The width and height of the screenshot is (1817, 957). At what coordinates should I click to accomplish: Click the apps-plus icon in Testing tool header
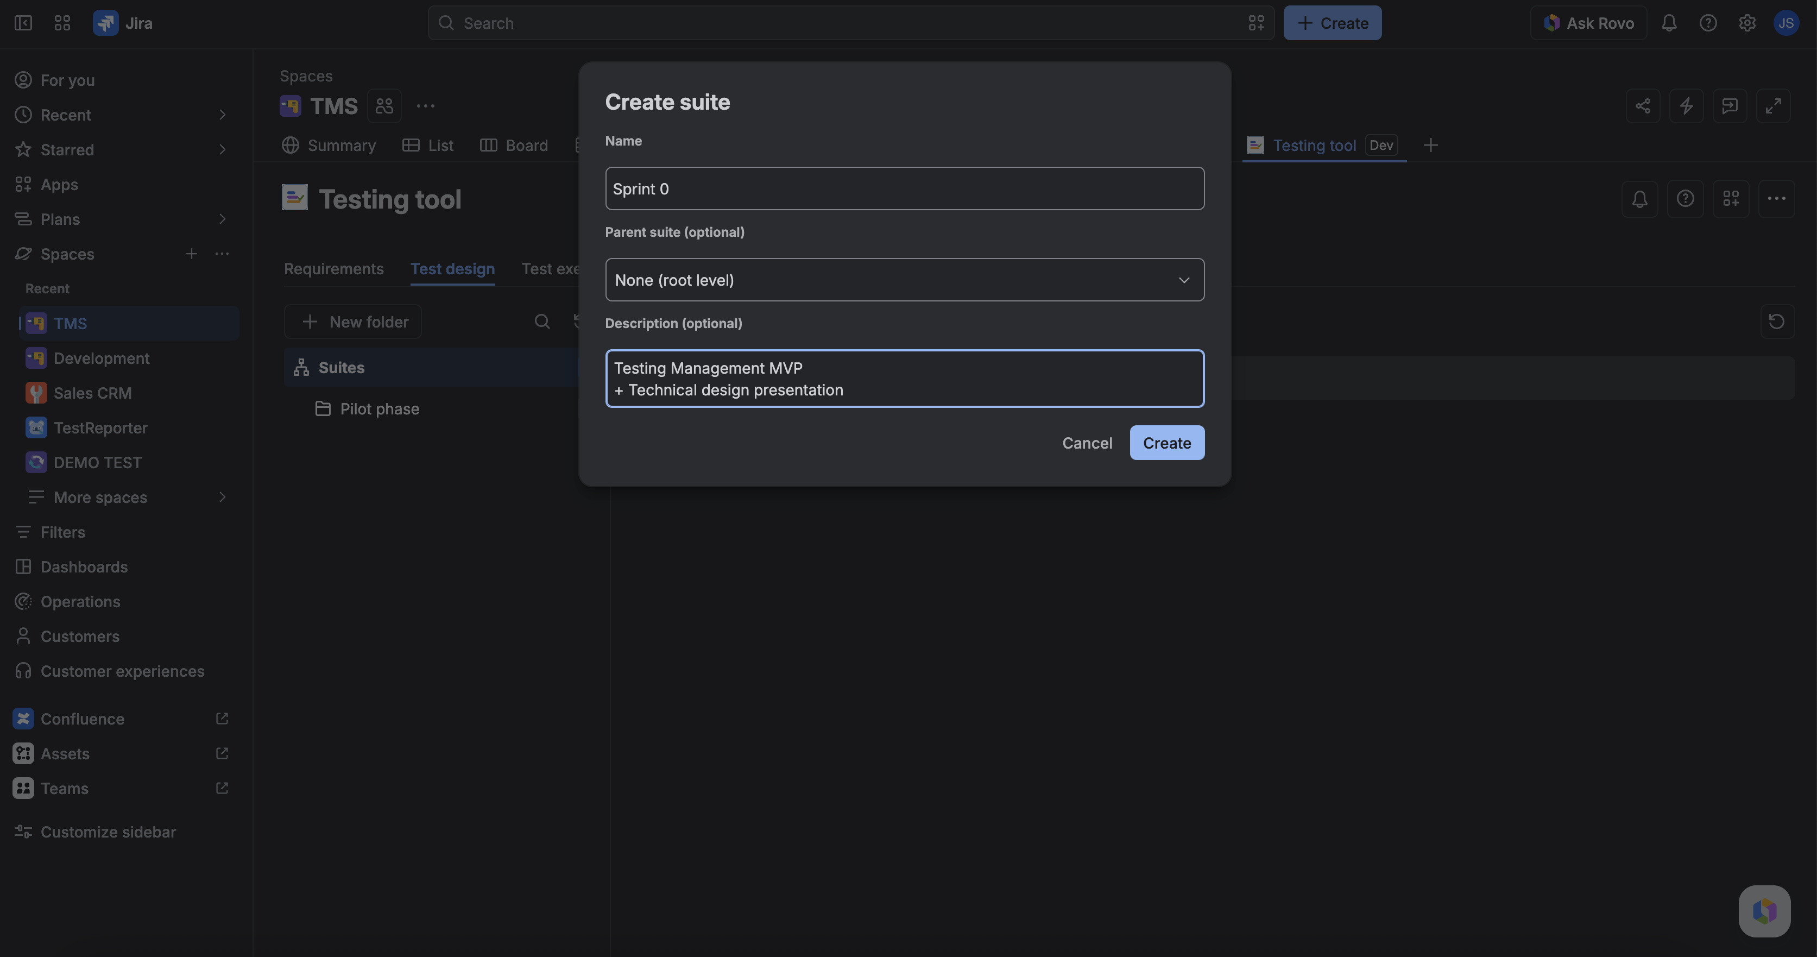pyautogui.click(x=1731, y=199)
